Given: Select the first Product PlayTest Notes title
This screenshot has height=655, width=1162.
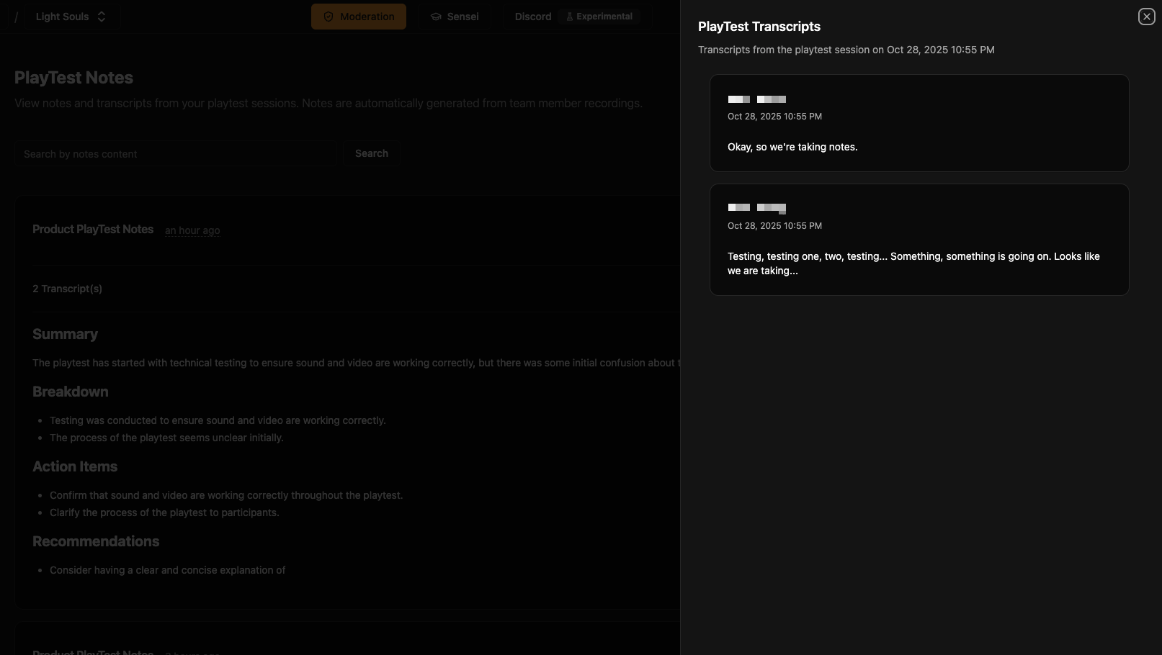Looking at the screenshot, I should [x=93, y=229].
